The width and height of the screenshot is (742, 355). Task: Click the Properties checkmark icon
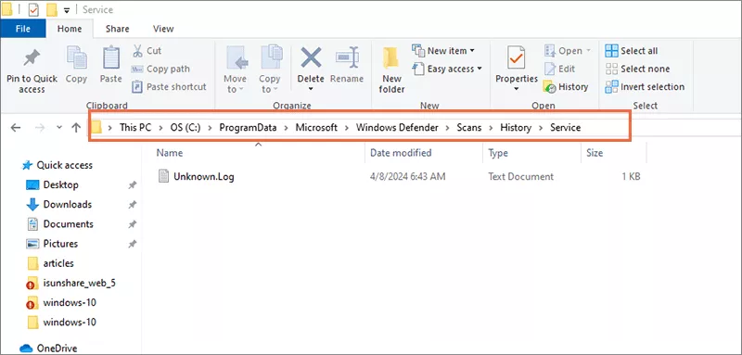click(516, 58)
